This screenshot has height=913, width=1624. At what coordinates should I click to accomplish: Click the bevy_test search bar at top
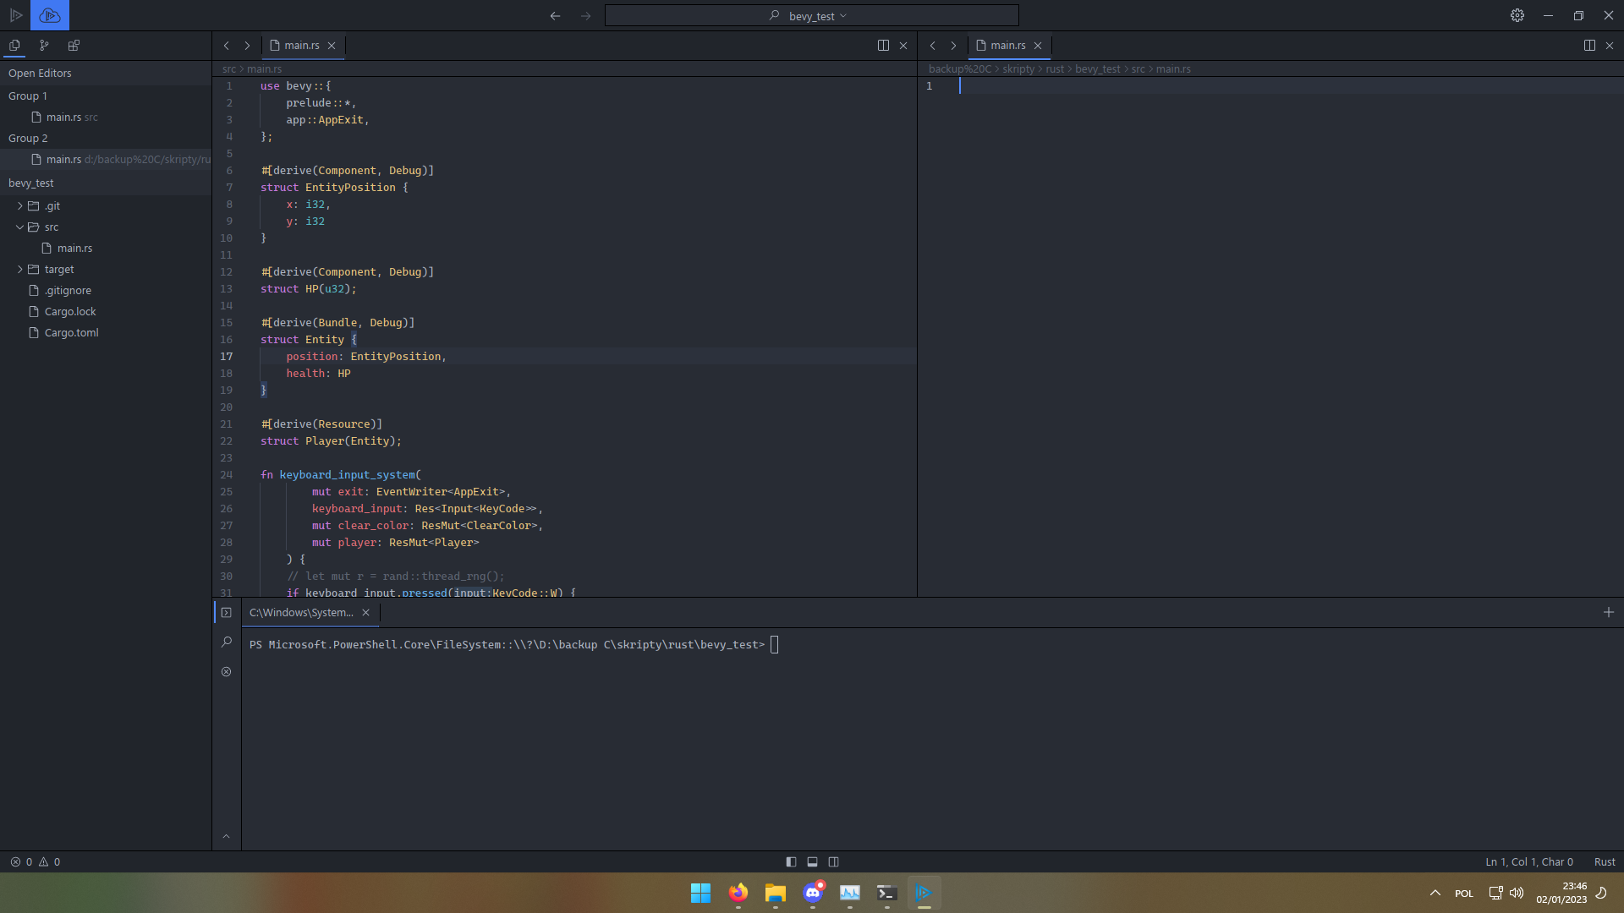coord(811,15)
